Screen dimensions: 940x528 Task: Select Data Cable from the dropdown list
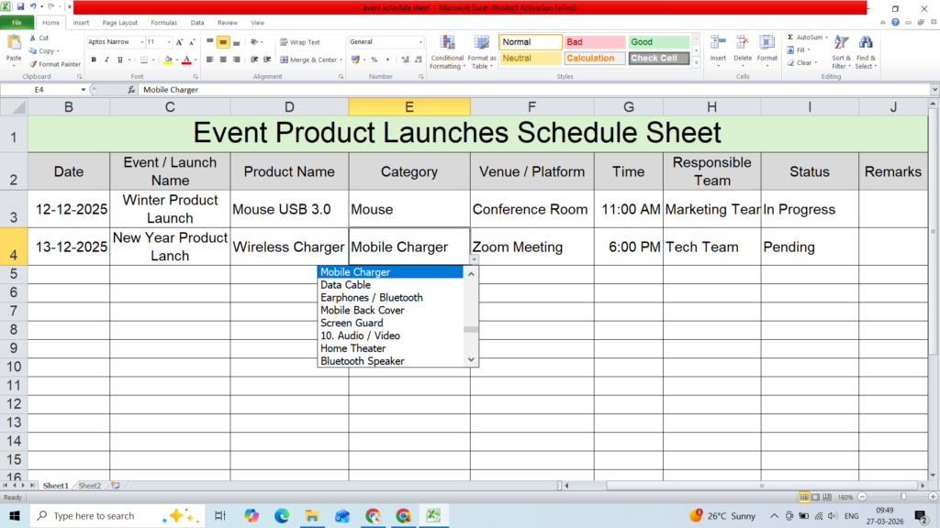coord(390,285)
